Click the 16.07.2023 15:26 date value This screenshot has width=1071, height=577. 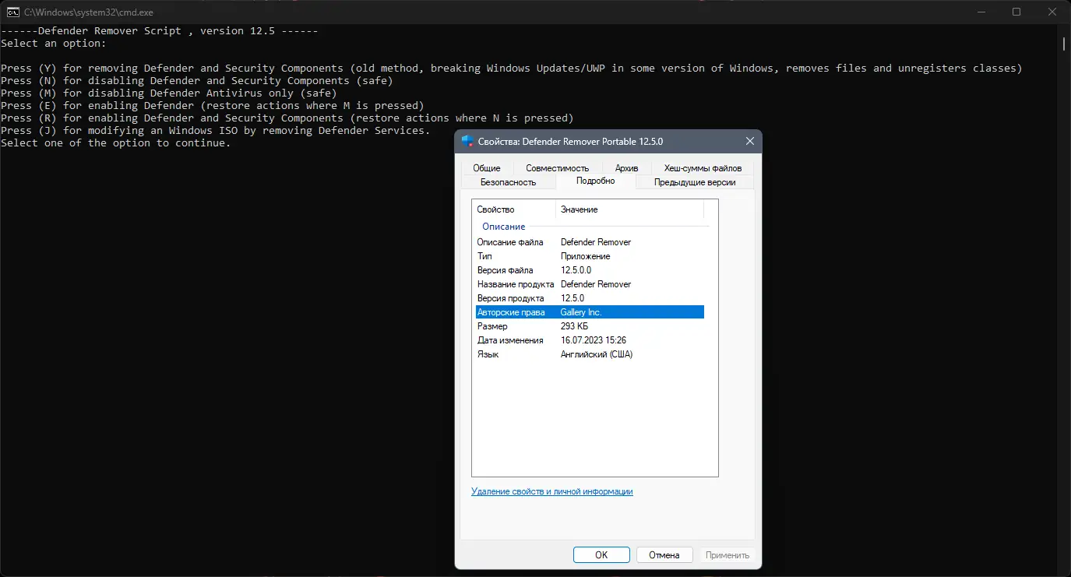click(x=594, y=340)
